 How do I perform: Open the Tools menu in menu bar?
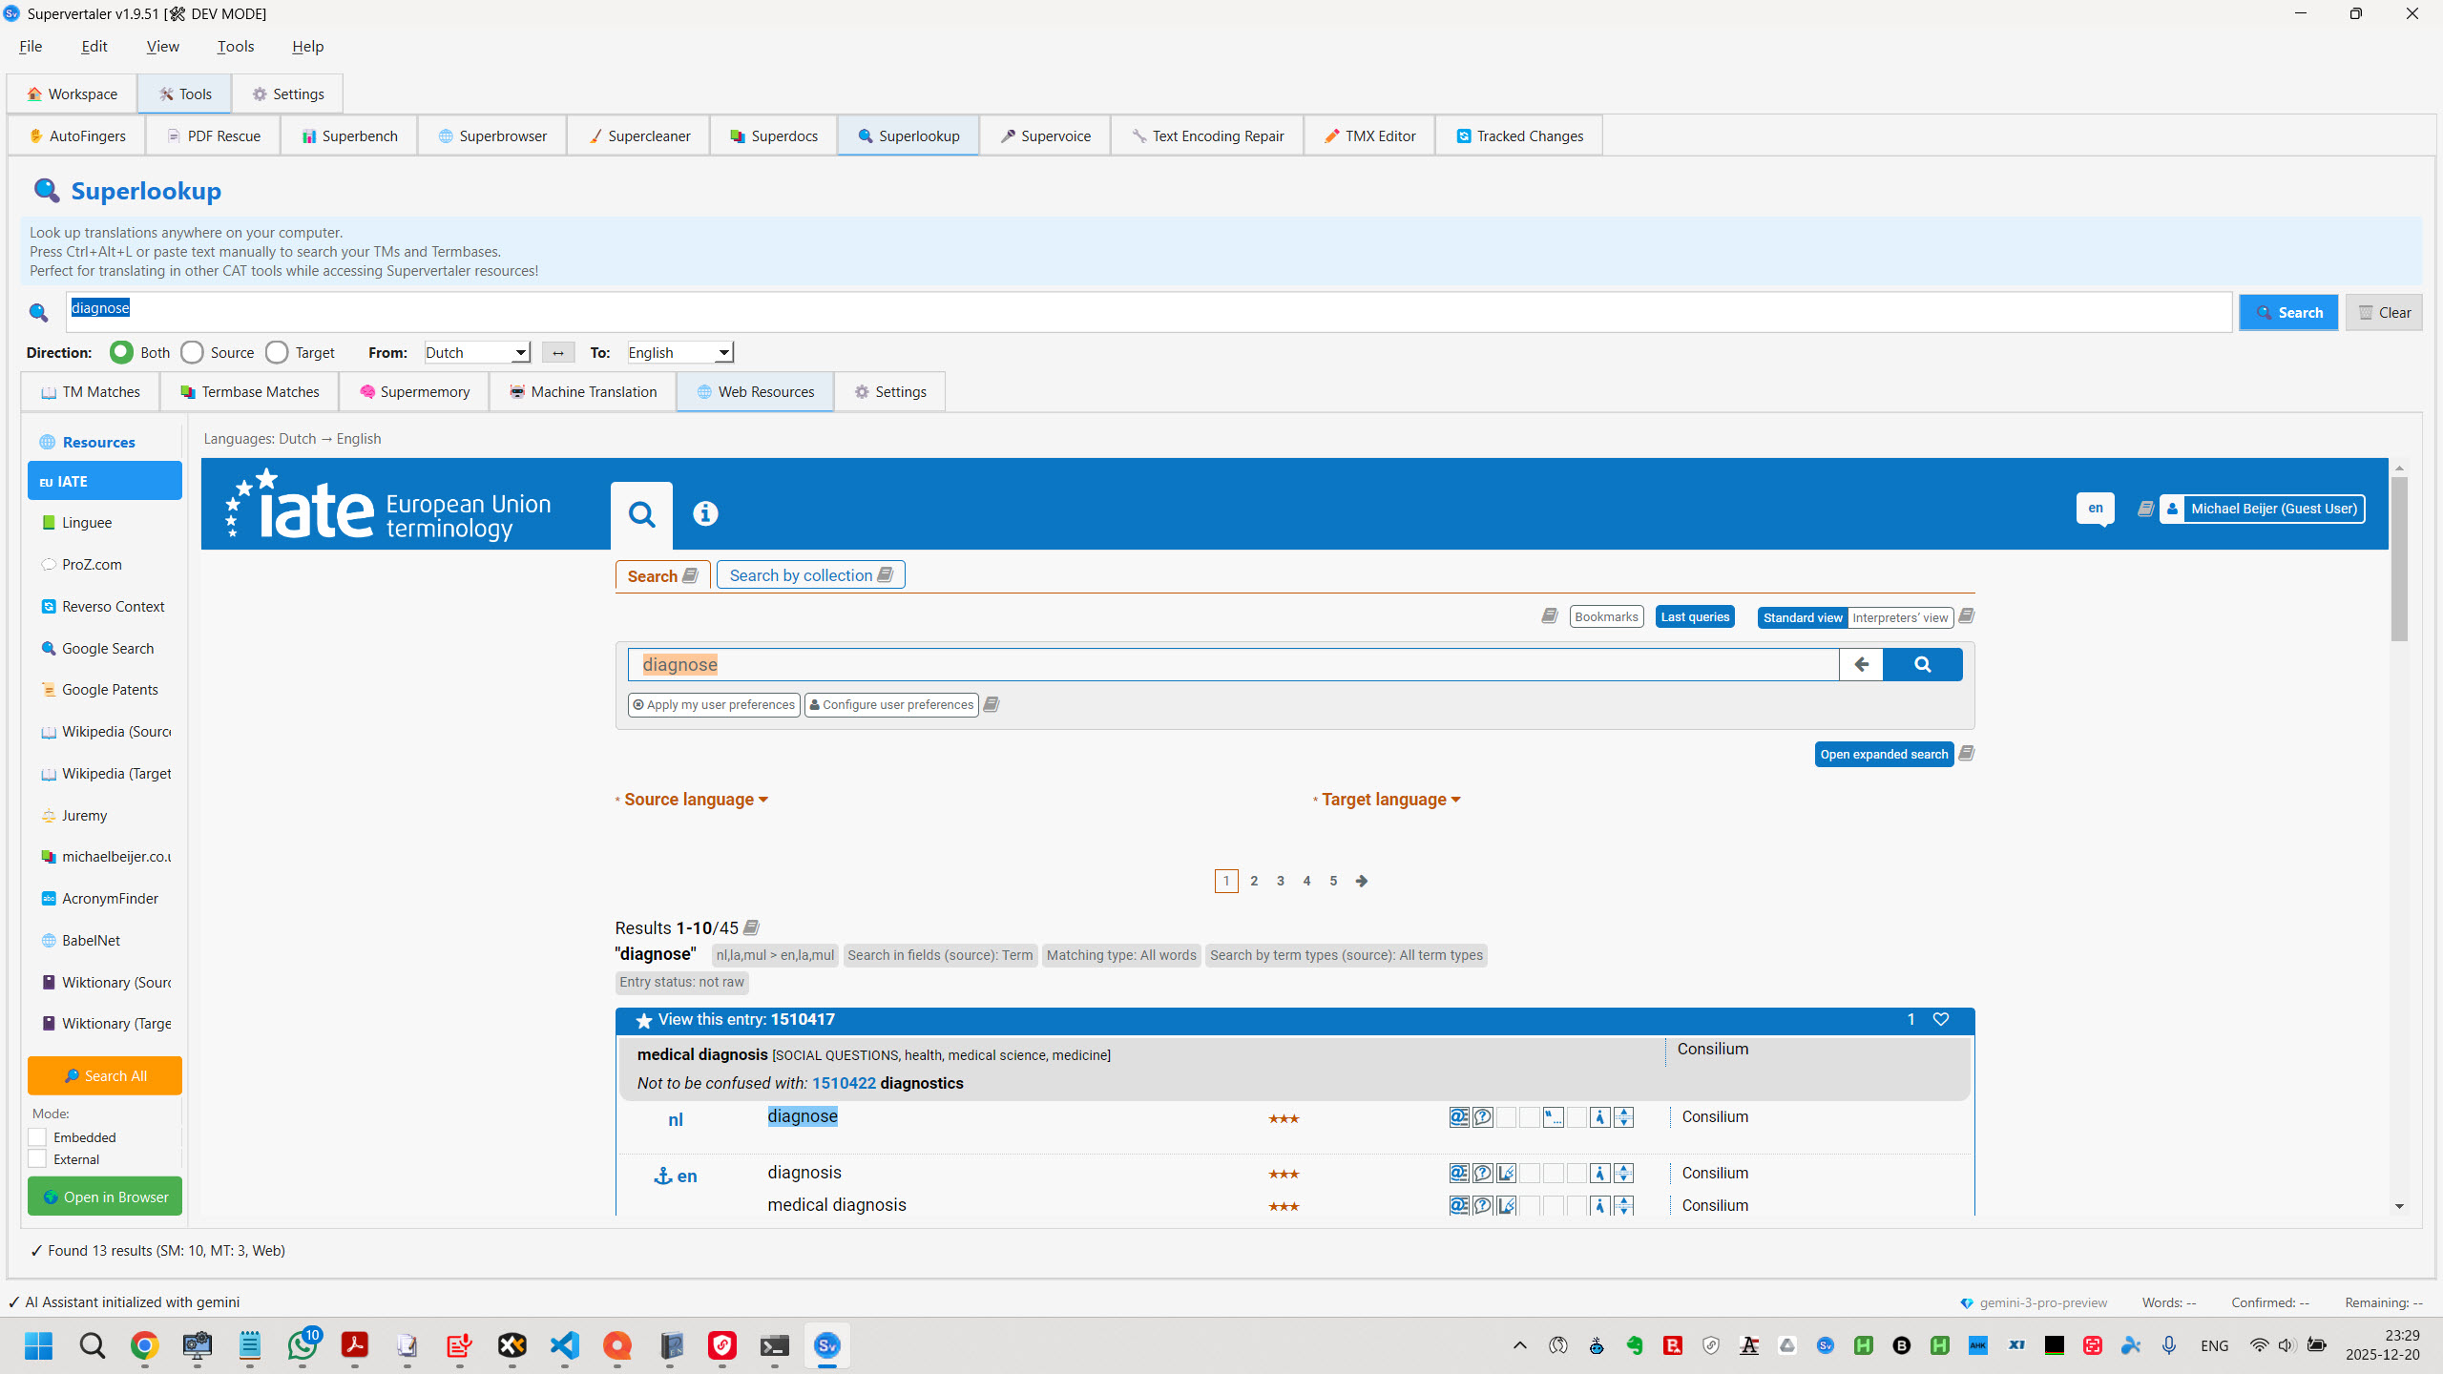click(x=235, y=46)
